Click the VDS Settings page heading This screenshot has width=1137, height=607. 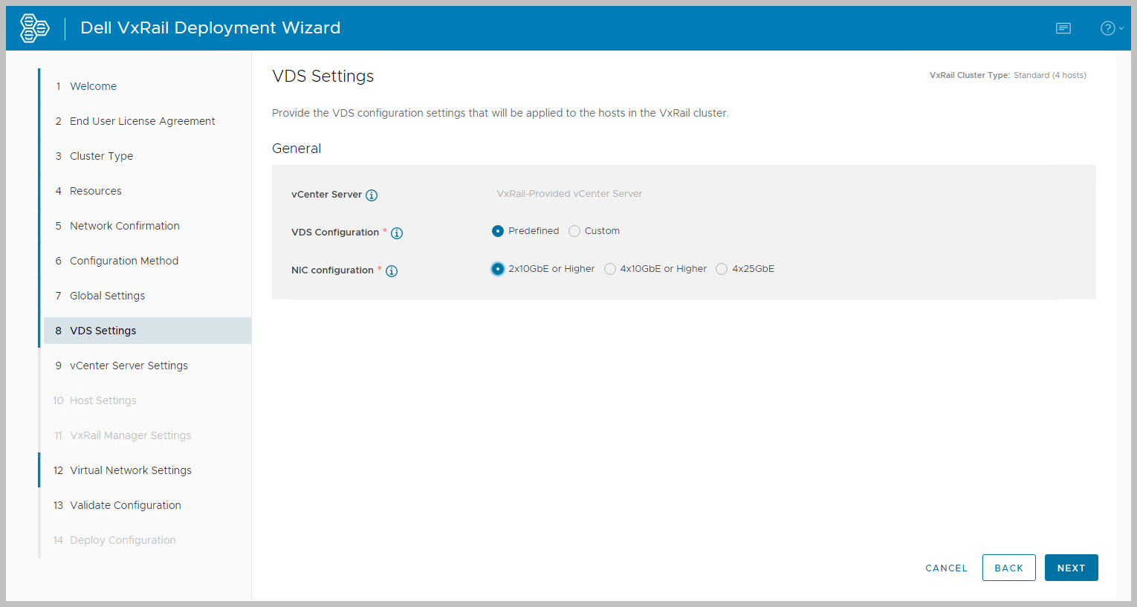tap(323, 76)
